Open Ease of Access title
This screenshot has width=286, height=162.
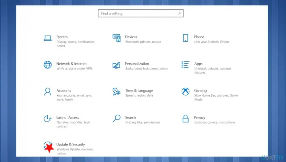tap(67, 117)
